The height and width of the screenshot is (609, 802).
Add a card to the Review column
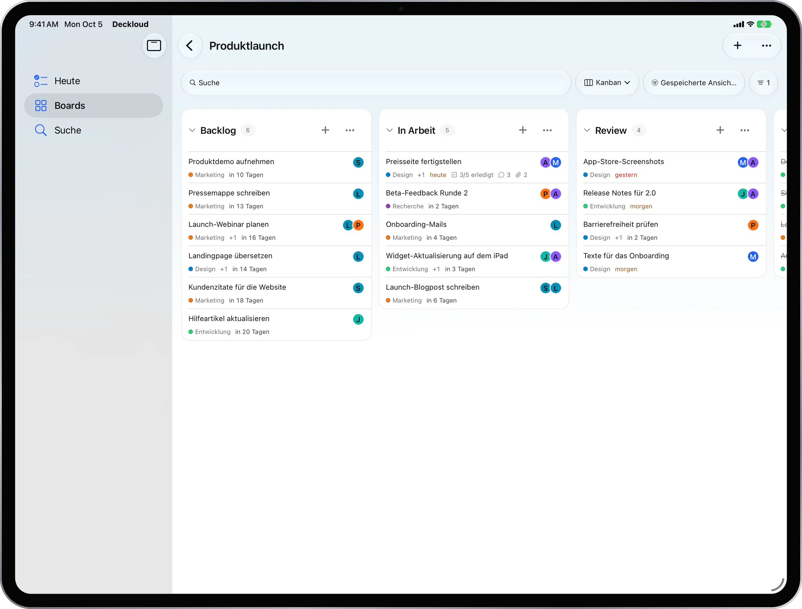[720, 130]
